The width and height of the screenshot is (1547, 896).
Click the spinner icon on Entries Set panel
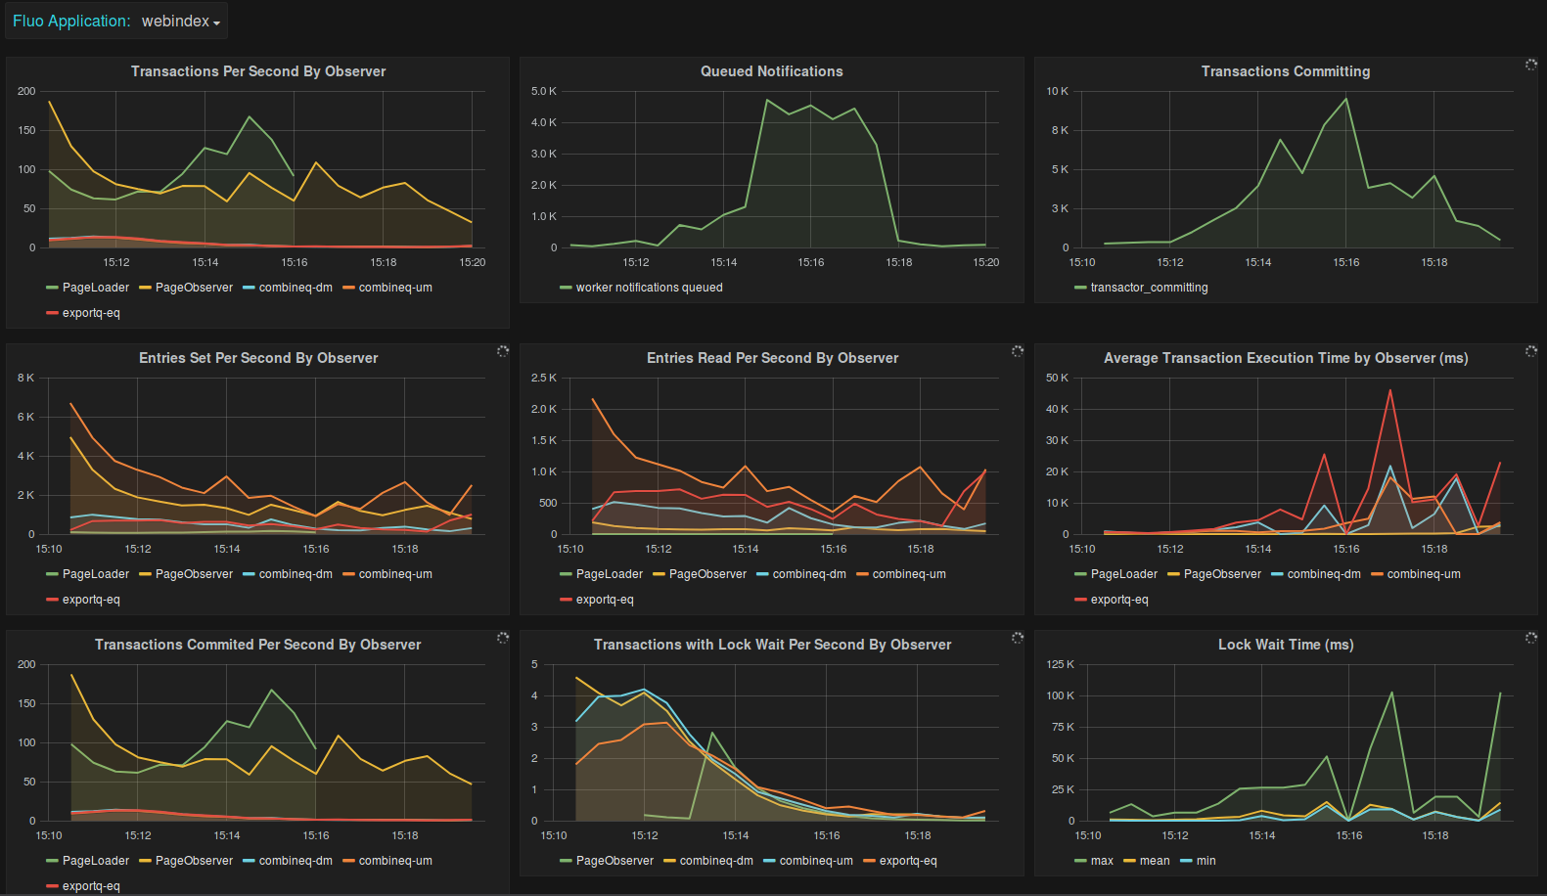pyautogui.click(x=502, y=351)
